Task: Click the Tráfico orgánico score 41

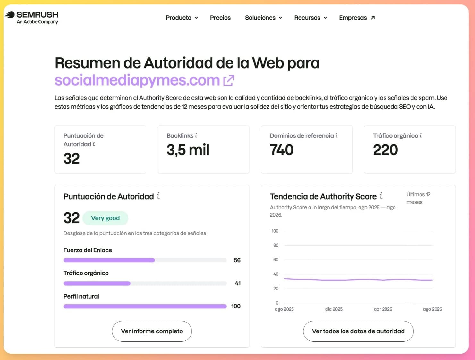Action: click(x=238, y=283)
